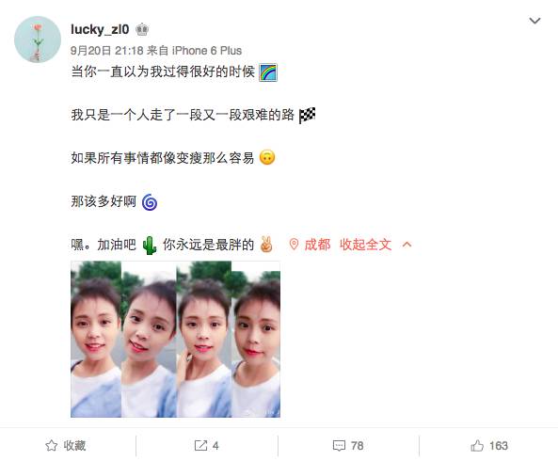
Task: Click the comment bubble icon
Action: click(x=339, y=446)
